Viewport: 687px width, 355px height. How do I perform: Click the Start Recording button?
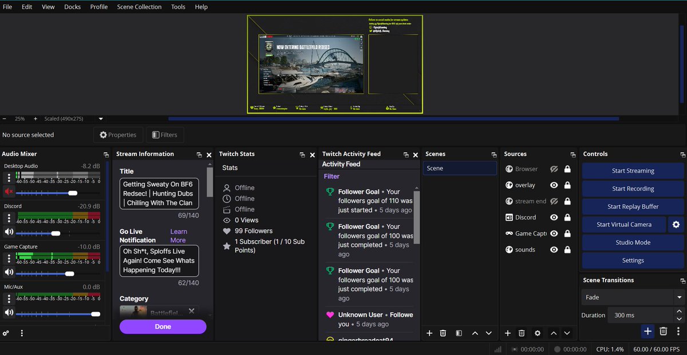(633, 189)
